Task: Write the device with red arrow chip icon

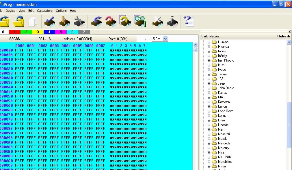Action: (x=111, y=22)
